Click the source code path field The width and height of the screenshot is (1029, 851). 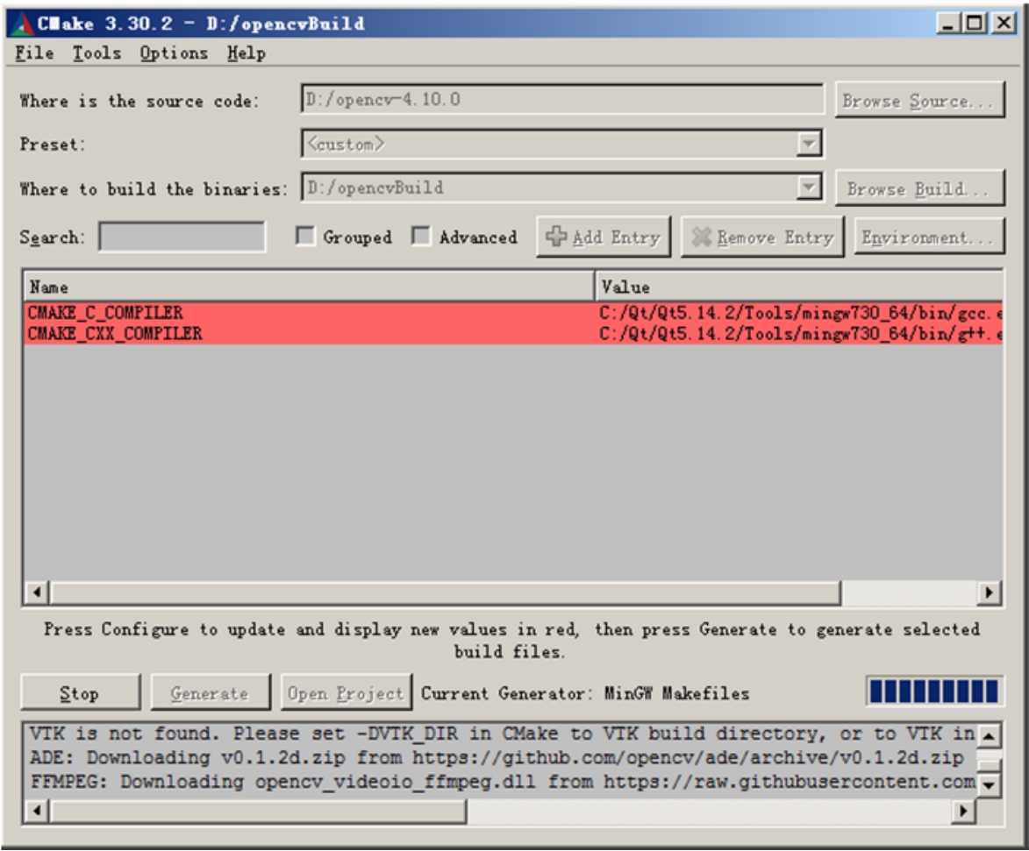[561, 100]
